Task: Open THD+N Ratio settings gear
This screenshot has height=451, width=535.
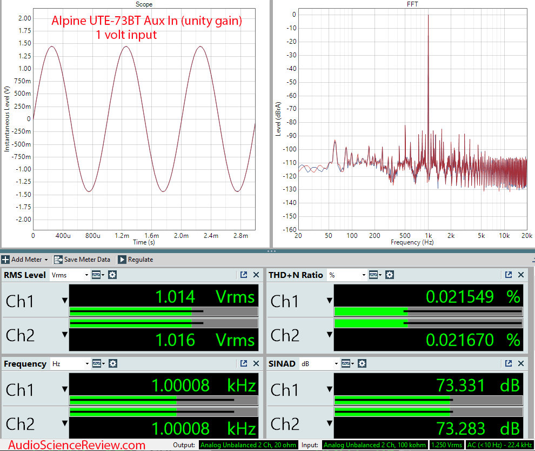Action: (x=390, y=275)
